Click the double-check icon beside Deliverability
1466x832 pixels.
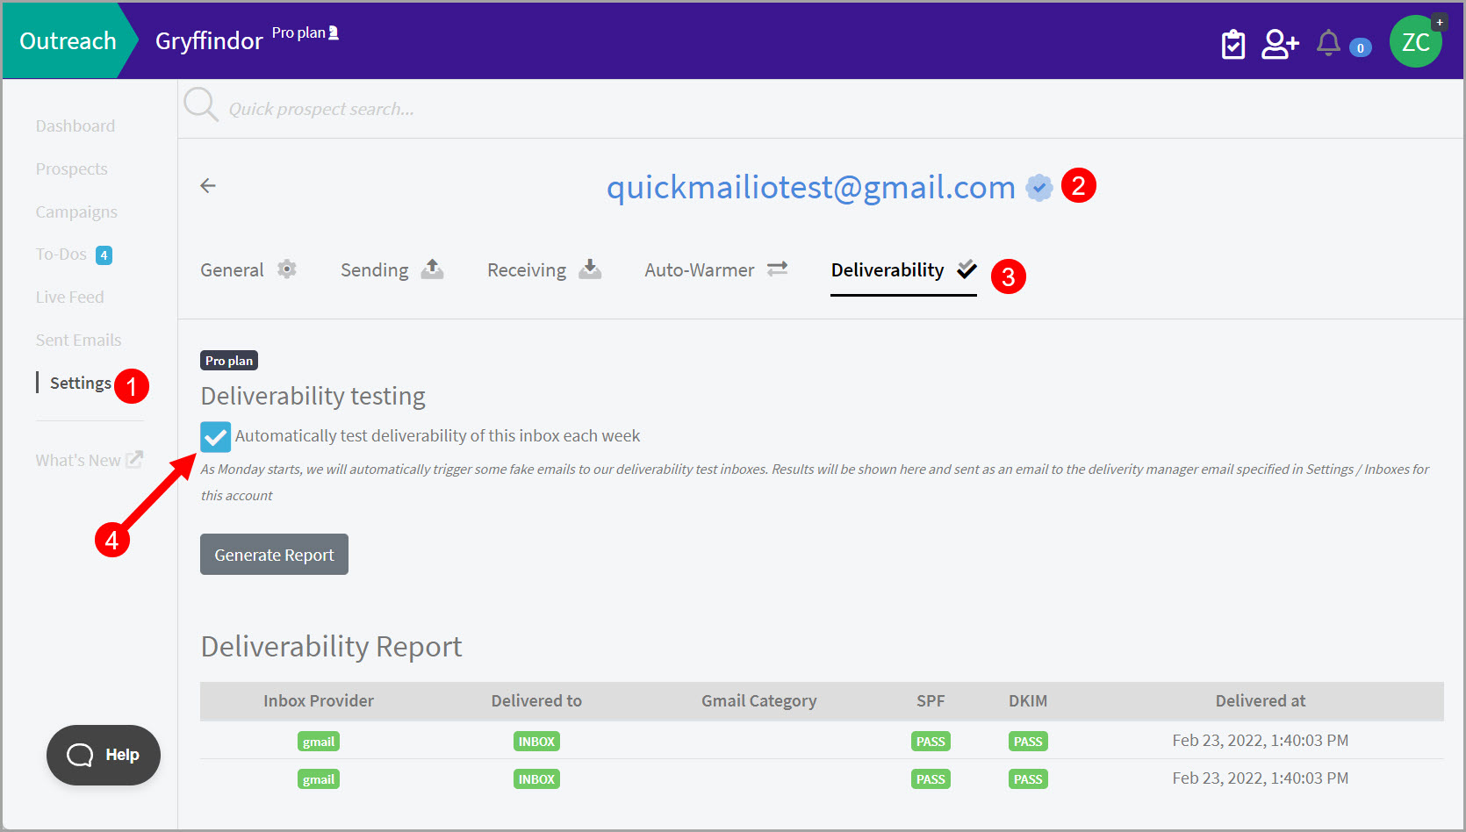(967, 269)
